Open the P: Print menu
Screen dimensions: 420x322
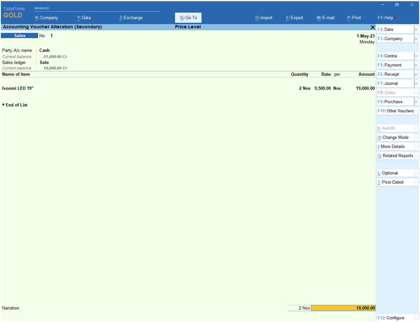pos(354,18)
